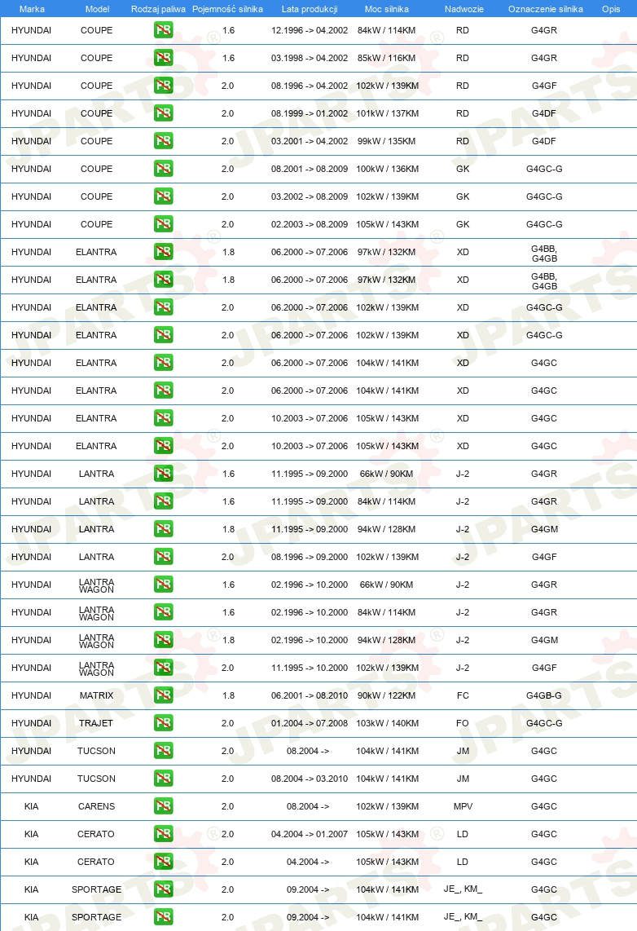Click the 03.1998 -> 04.2002 date cell

(x=310, y=58)
